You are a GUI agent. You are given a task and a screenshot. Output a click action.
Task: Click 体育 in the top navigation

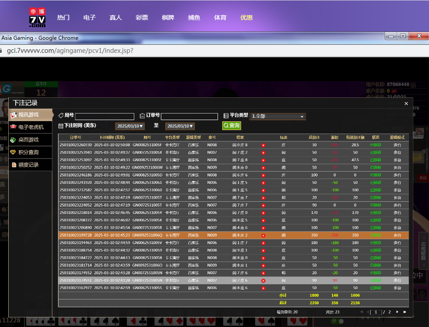pos(220,18)
